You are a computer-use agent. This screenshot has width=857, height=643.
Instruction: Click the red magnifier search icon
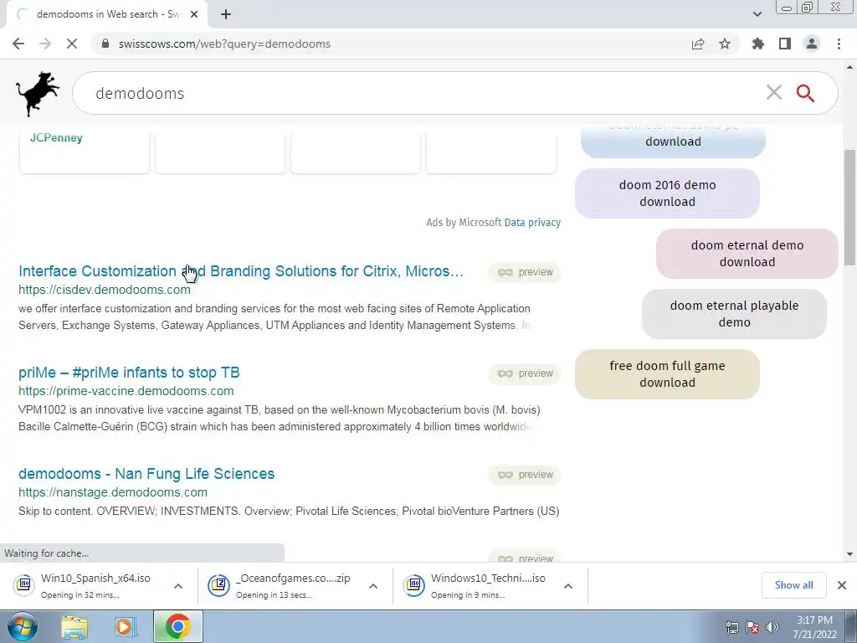click(x=805, y=93)
